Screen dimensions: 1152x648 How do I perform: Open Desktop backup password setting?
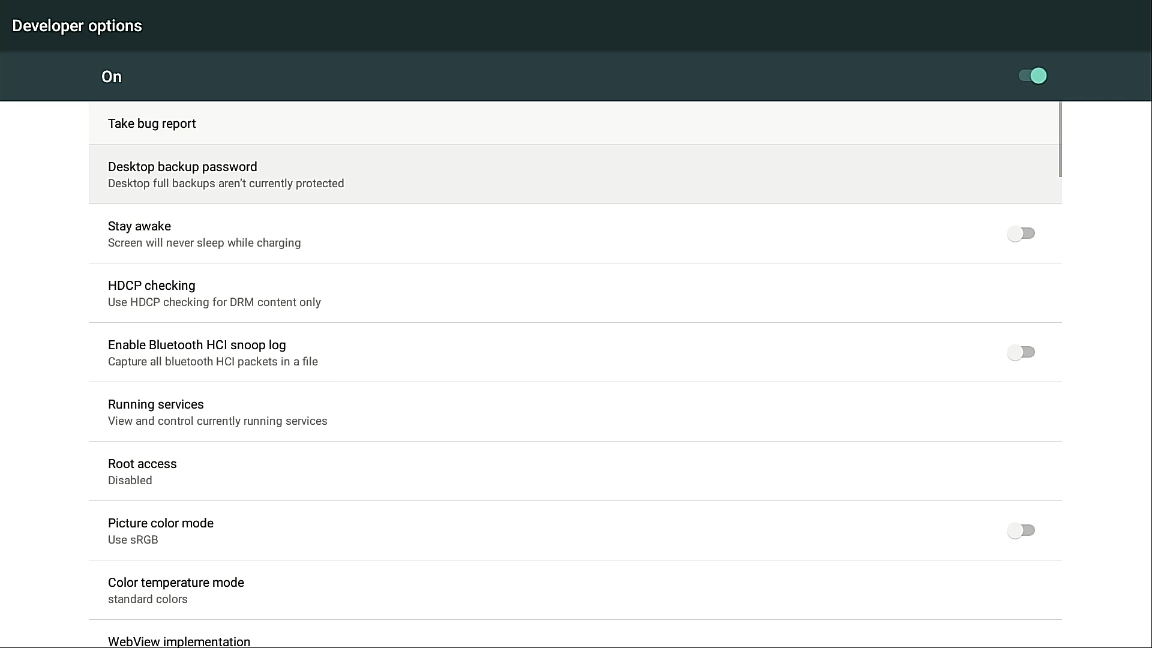pos(182,167)
